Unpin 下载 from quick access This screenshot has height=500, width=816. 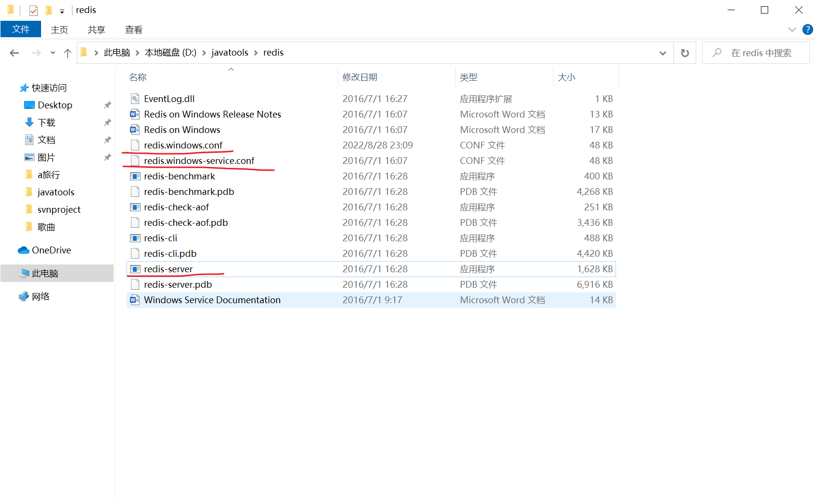pyautogui.click(x=107, y=122)
